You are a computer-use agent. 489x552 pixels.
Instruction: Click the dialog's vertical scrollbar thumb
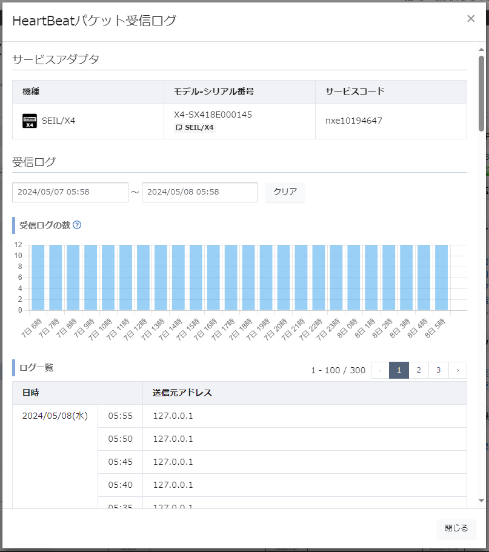pyautogui.click(x=481, y=94)
